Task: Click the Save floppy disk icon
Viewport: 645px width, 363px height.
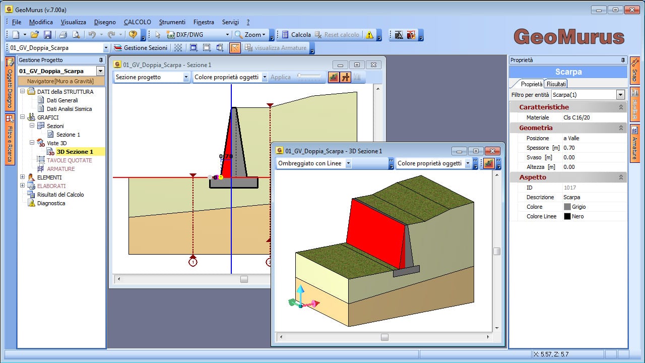Action: [47, 35]
